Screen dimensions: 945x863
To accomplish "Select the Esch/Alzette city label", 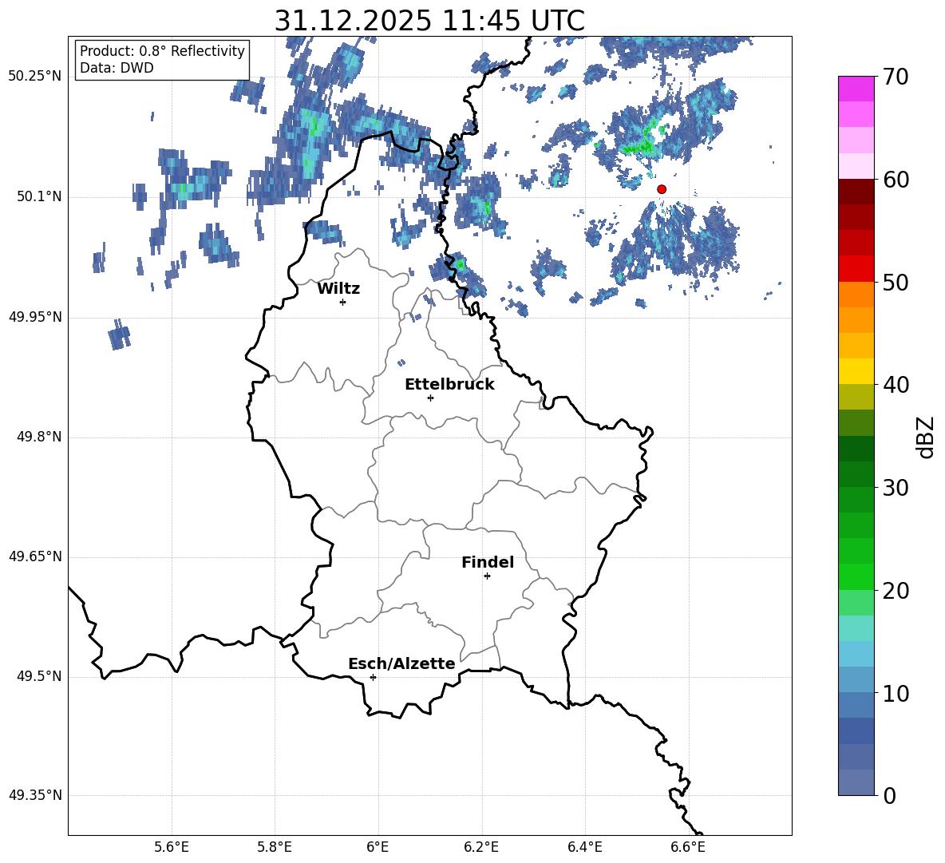I will click(401, 664).
